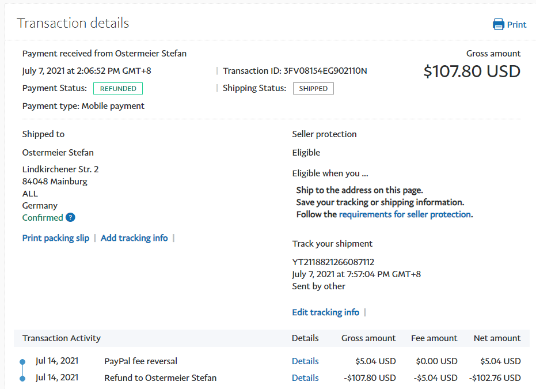Open requirements for seller protection link
536x389 pixels.
tap(405, 214)
